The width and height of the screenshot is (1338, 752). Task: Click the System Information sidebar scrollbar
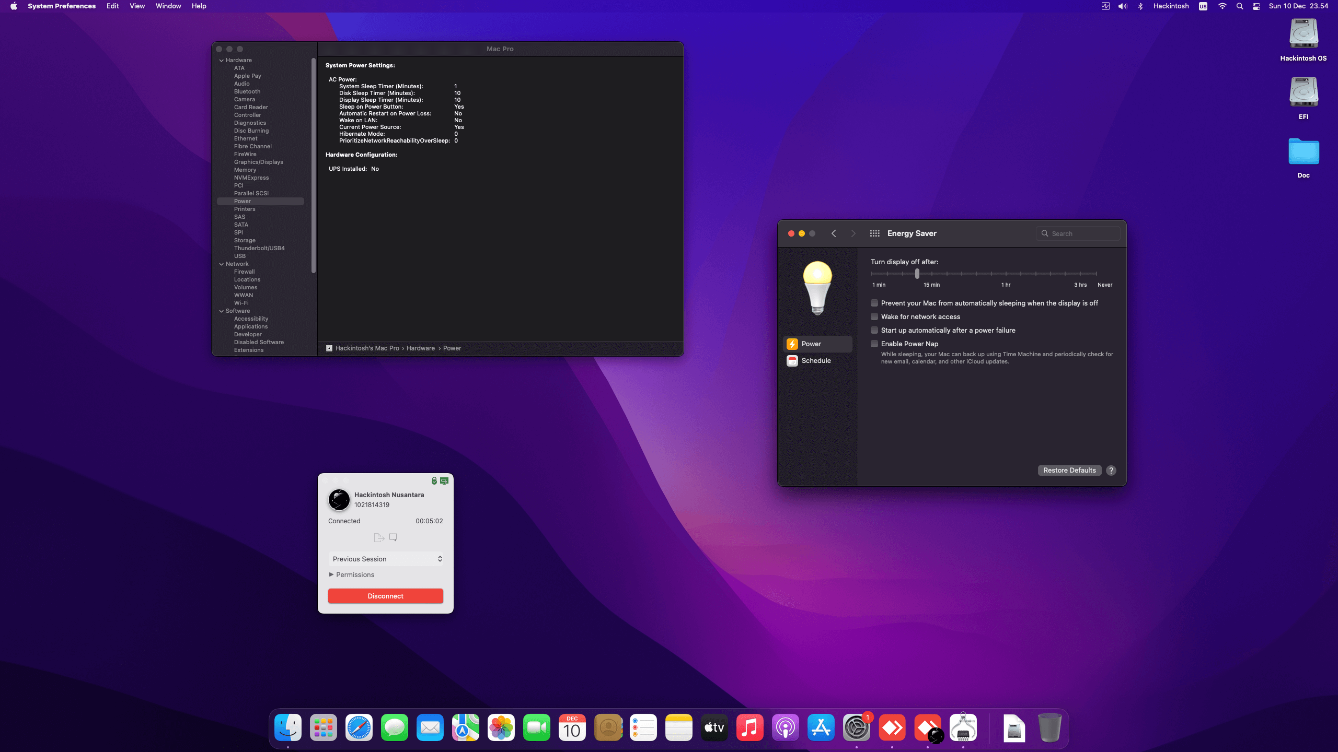[x=314, y=165]
